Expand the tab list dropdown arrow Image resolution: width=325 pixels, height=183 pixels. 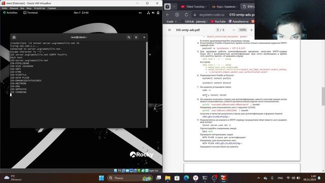pos(174,7)
